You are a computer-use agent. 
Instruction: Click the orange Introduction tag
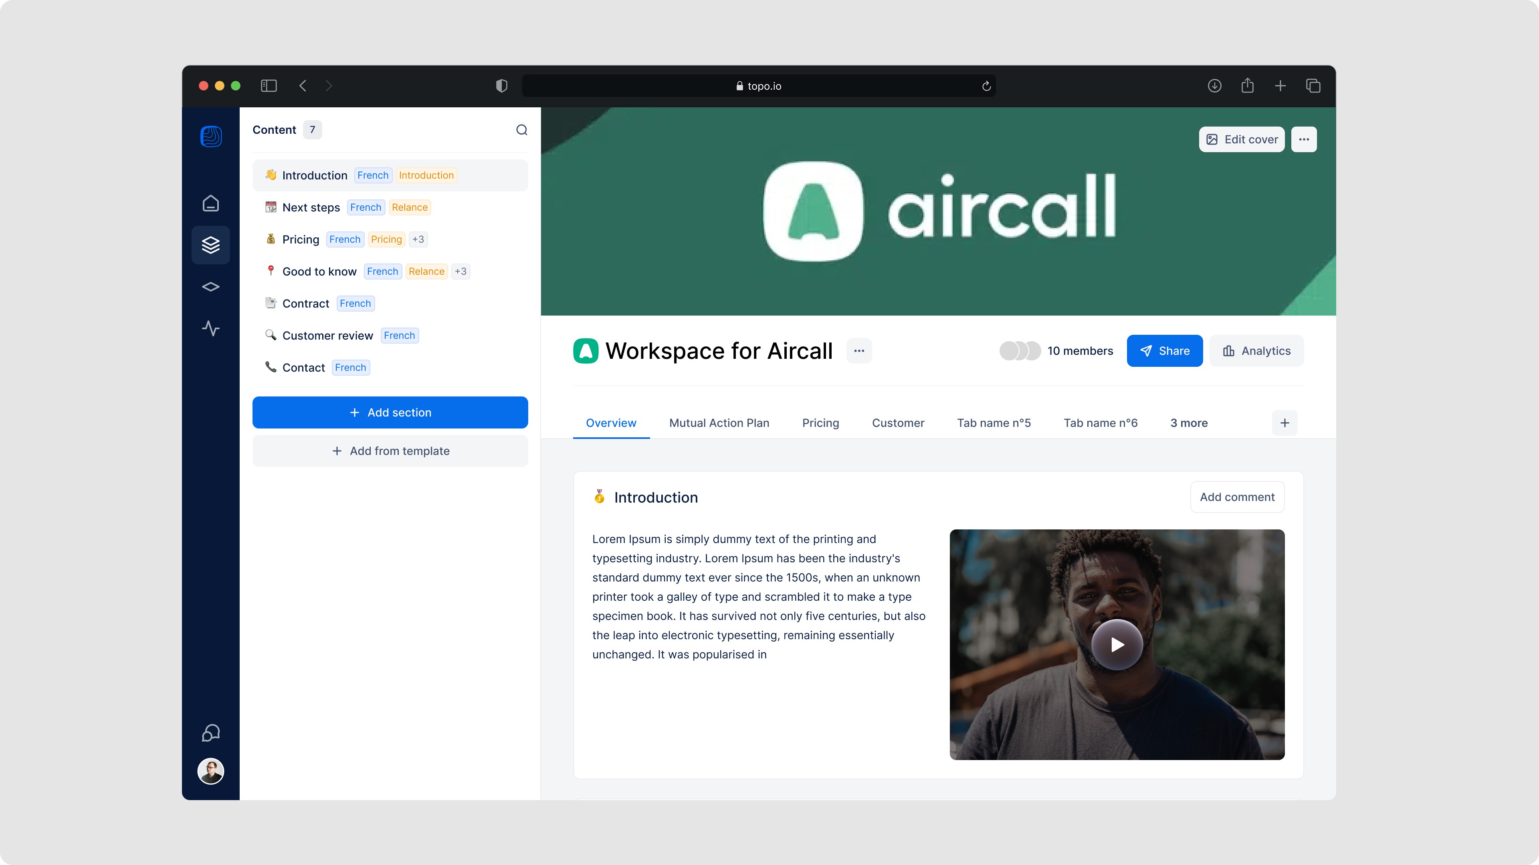pyautogui.click(x=426, y=175)
